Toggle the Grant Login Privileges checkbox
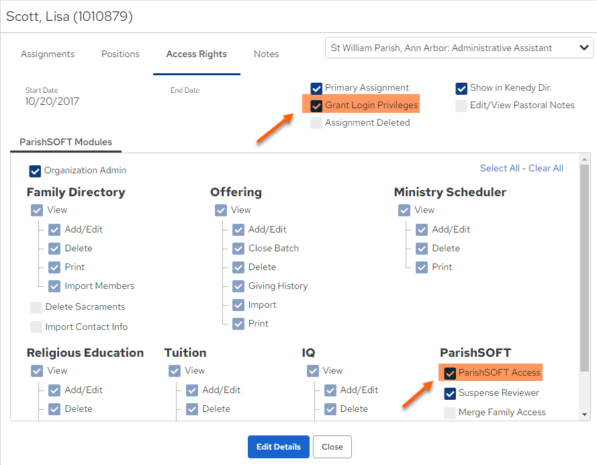Screen dimensions: 597x465 (316, 105)
